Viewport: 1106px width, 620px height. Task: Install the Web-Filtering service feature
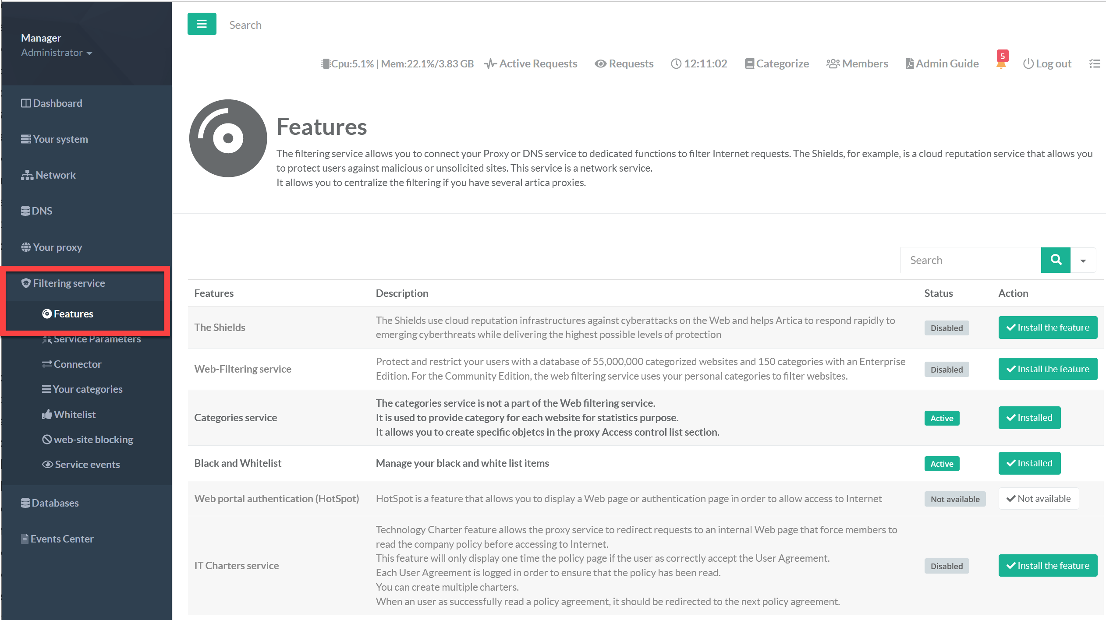click(x=1048, y=369)
